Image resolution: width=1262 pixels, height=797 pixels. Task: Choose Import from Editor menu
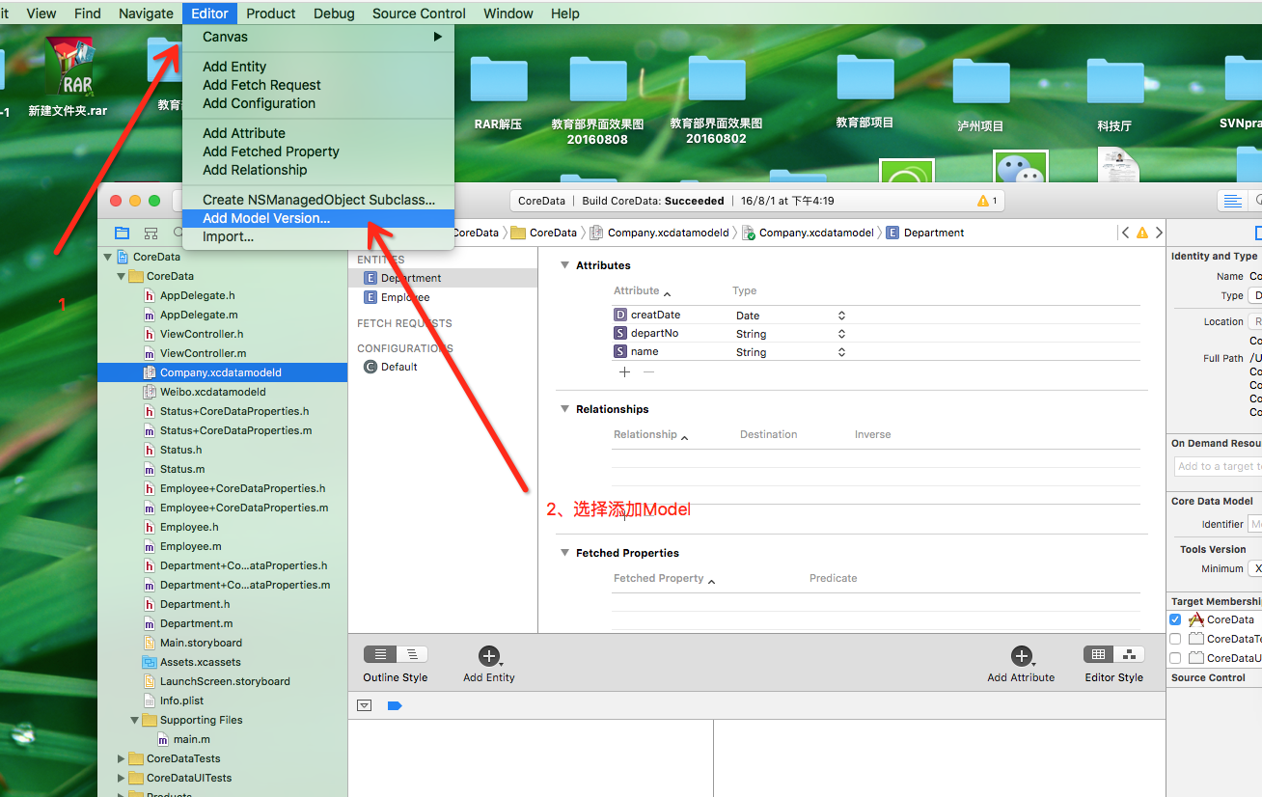click(x=318, y=236)
